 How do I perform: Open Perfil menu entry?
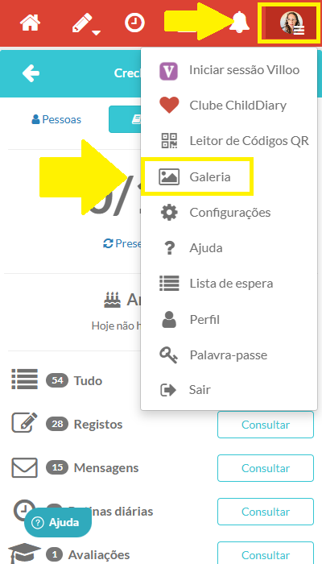point(229,319)
